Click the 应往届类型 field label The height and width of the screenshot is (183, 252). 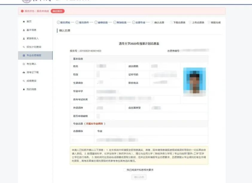pyautogui.click(x=135, y=108)
